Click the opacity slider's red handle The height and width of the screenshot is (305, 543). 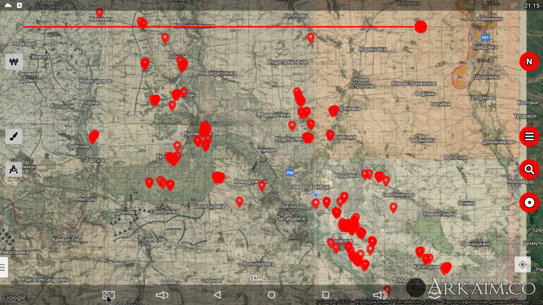pyautogui.click(x=420, y=27)
